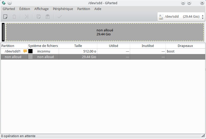Screen dimensions: 206x139
Task: Click the gray color swatch for non alloué
Action: tap(30, 57)
